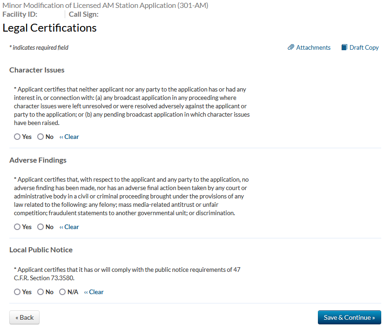
Task: Click the Adverse Findings section heading
Action: click(38, 160)
